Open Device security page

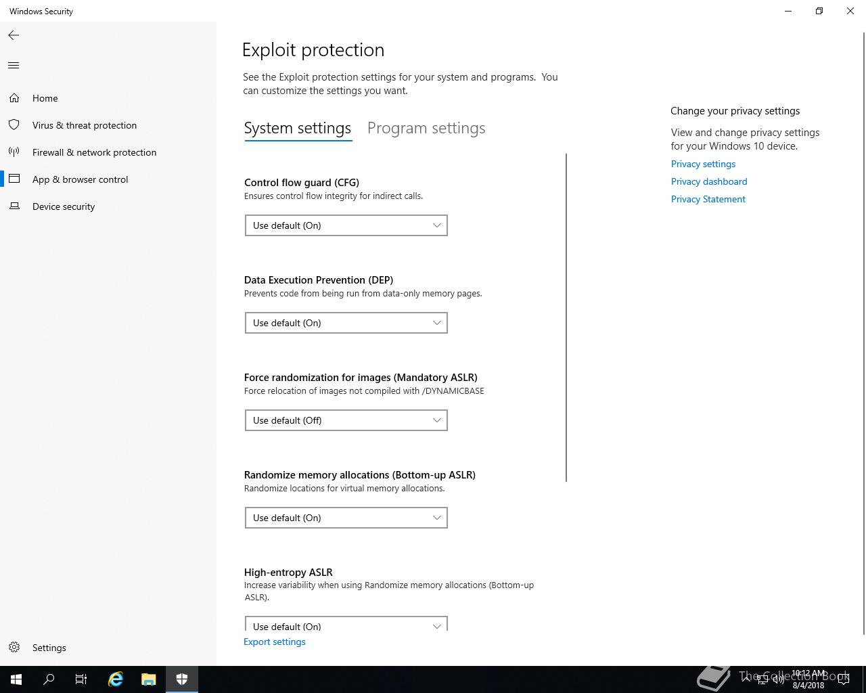tap(64, 206)
